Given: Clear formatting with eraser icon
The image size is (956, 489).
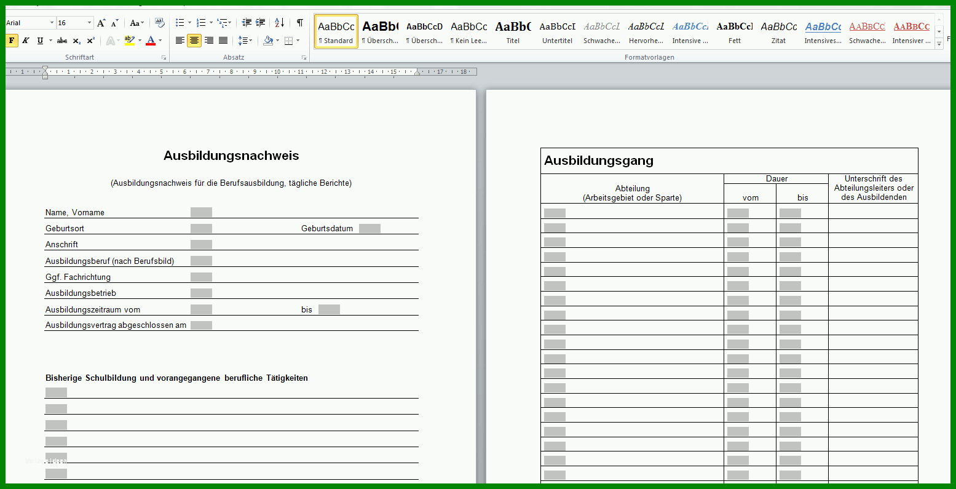Looking at the screenshot, I should [159, 23].
